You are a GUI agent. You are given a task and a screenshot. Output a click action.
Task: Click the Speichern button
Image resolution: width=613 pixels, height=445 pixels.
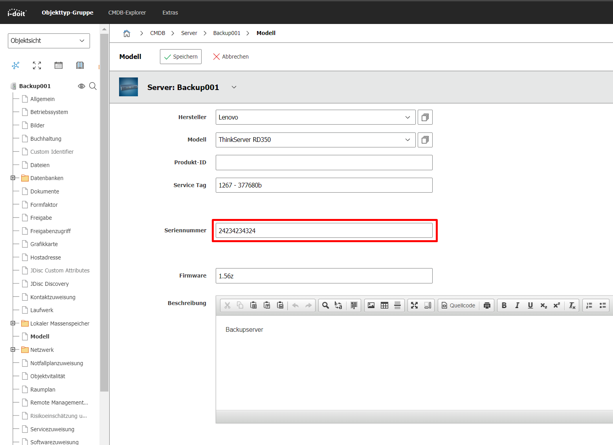[x=181, y=57]
